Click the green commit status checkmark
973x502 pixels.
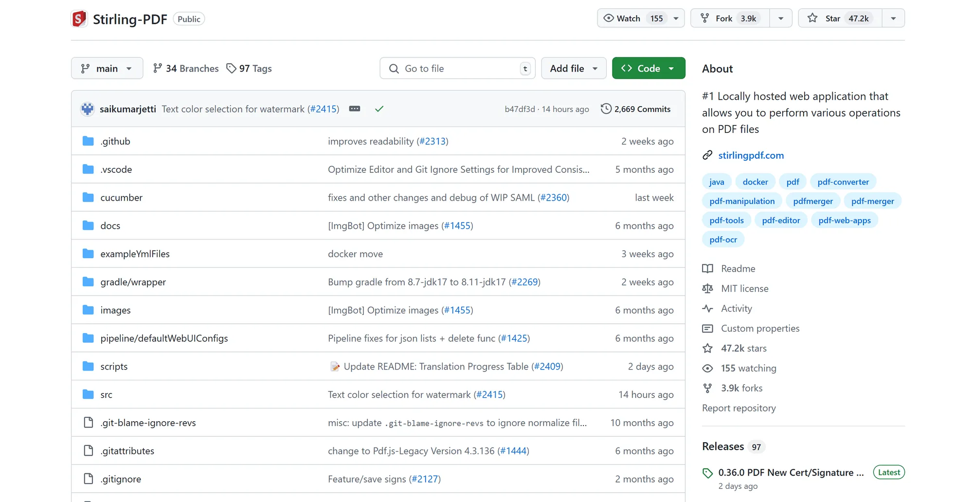[x=379, y=109]
